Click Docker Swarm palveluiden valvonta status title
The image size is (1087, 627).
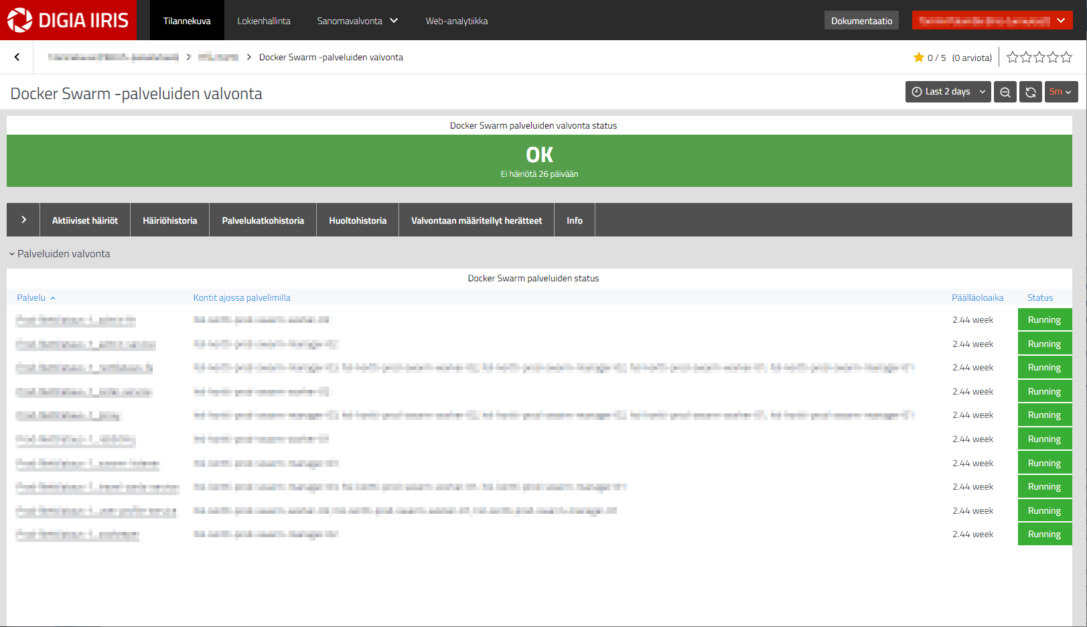[533, 125]
